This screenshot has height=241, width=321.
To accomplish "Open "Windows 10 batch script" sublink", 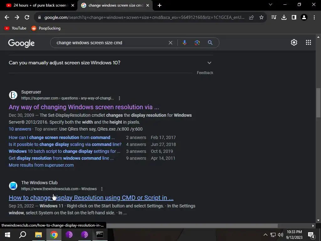I will point(65,151).
